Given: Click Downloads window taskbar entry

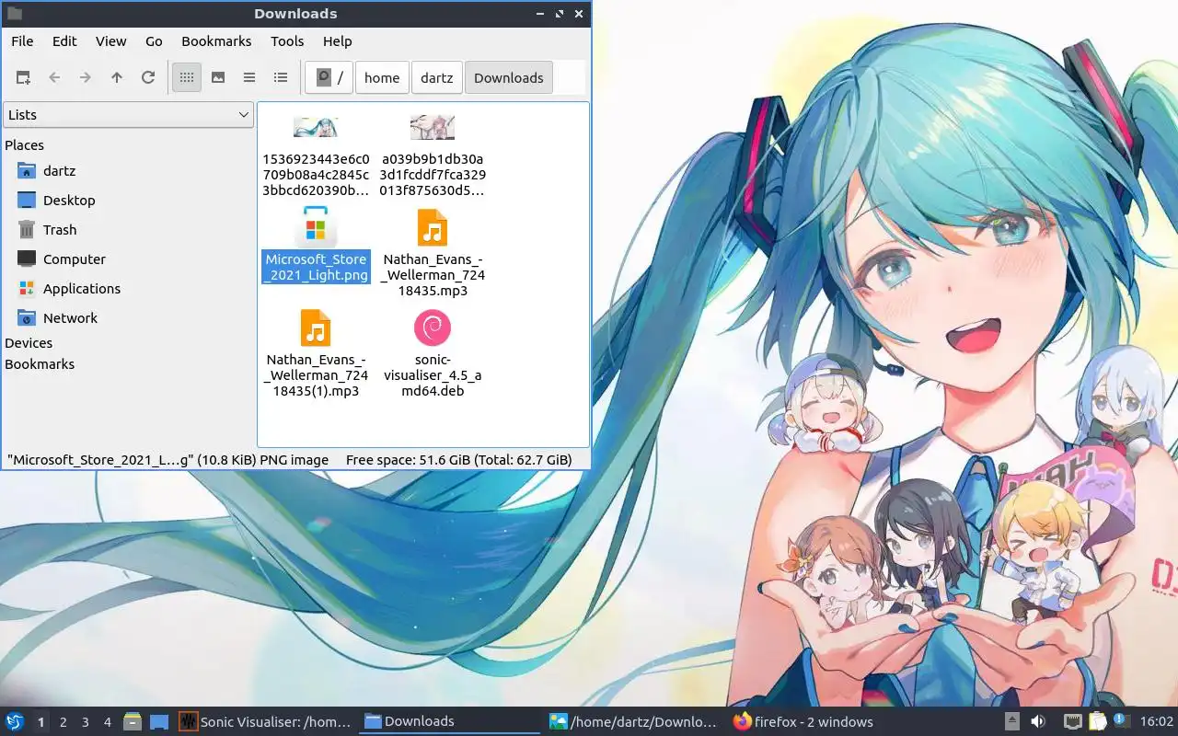Looking at the screenshot, I should tap(450, 722).
